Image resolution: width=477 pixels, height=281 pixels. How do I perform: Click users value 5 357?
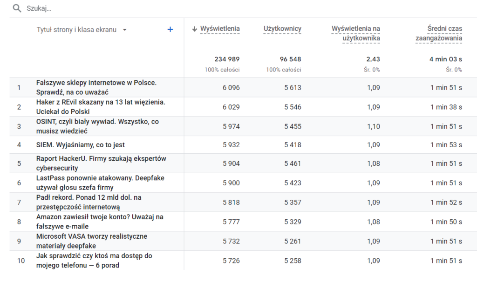[x=293, y=203]
